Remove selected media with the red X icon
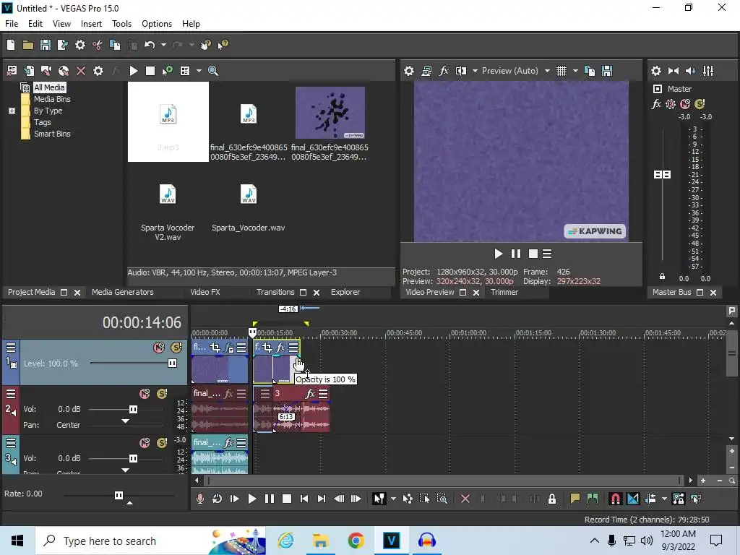 click(81, 71)
